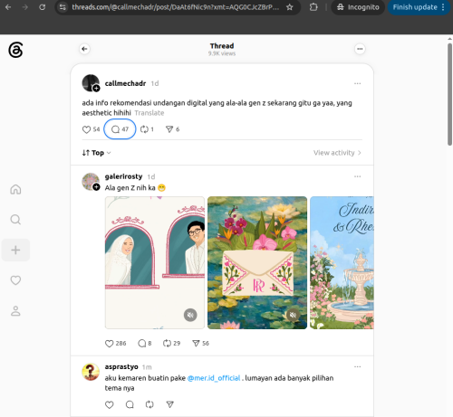Viewport: 453px width, 417px height.
Task: Follow callmechadr via avatar plus badge
Action: pyautogui.click(x=96, y=89)
